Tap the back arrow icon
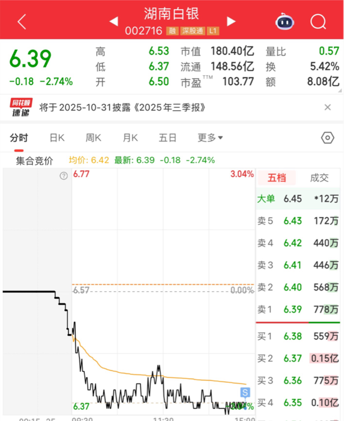Viewport: 344px width, 421px height. click(22, 22)
